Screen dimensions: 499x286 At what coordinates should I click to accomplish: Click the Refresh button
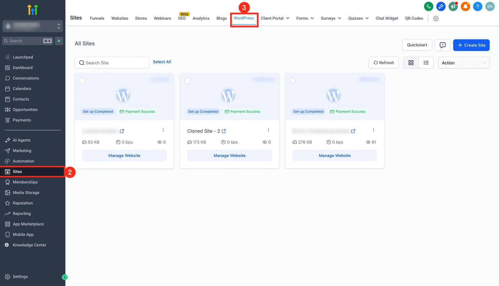point(384,63)
